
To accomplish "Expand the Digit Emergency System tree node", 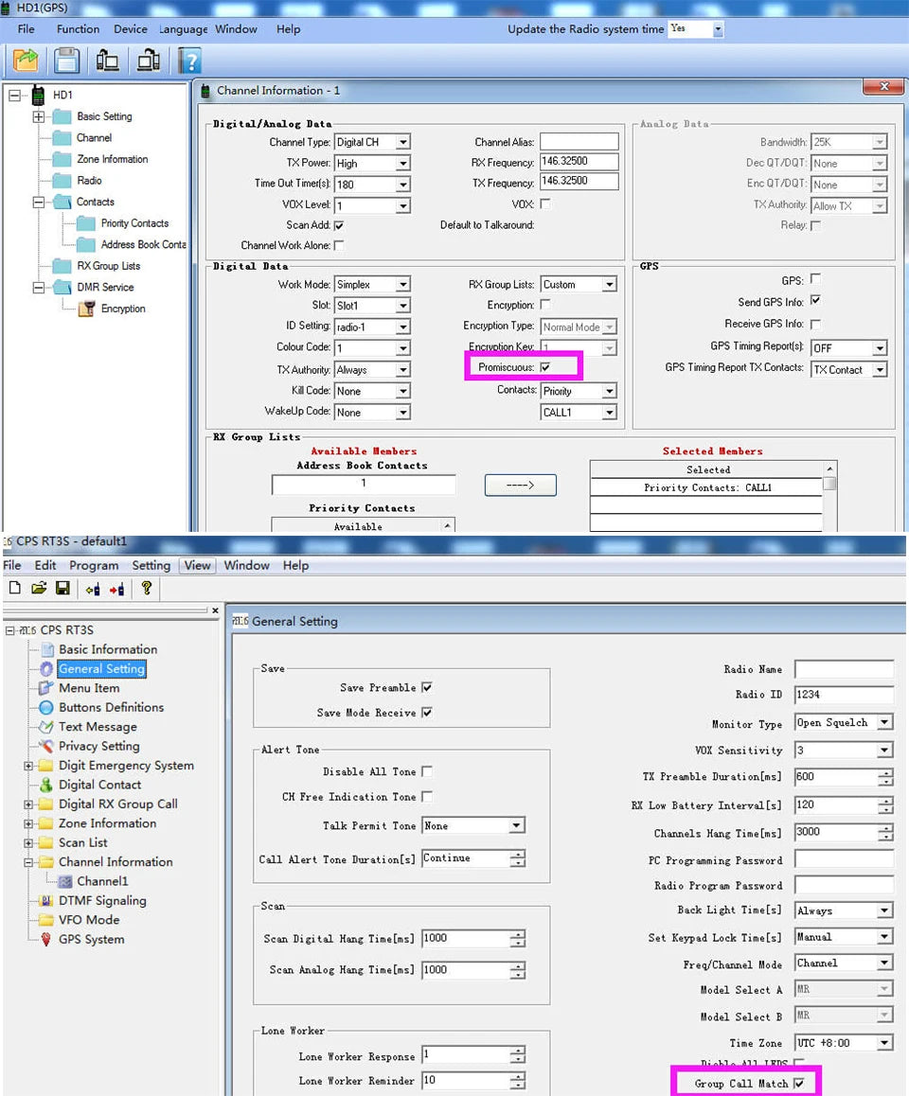I will coord(28,766).
